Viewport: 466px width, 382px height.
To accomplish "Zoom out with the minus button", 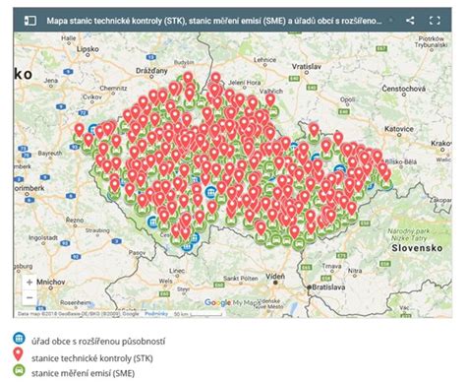I will click(29, 297).
